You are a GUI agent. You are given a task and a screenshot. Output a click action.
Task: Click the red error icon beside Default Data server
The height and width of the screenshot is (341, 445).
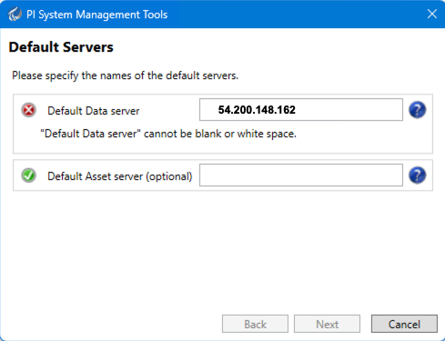click(x=29, y=110)
